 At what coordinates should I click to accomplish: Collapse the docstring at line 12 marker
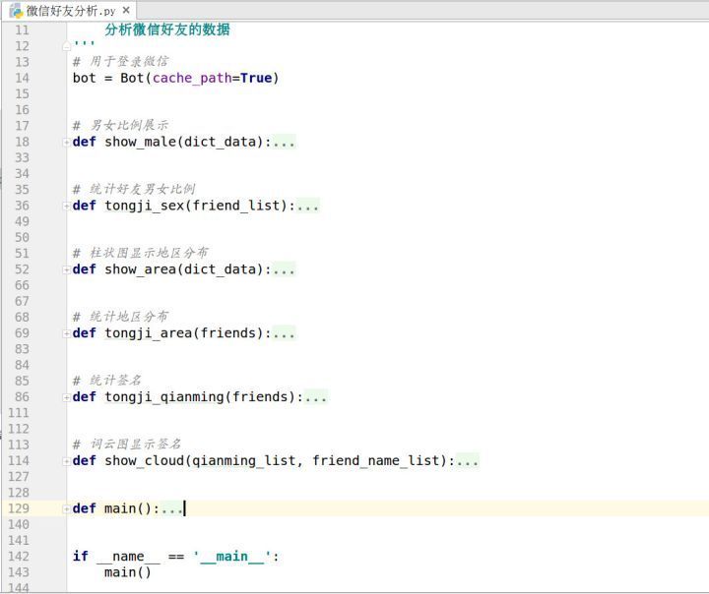(66, 46)
